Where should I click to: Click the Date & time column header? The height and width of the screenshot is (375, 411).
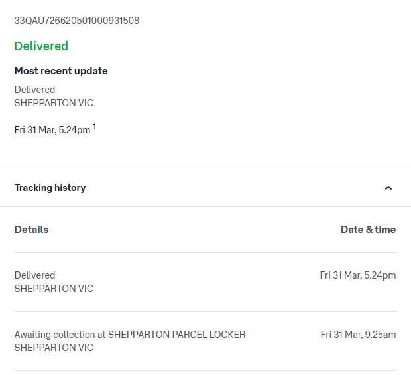pyautogui.click(x=368, y=230)
